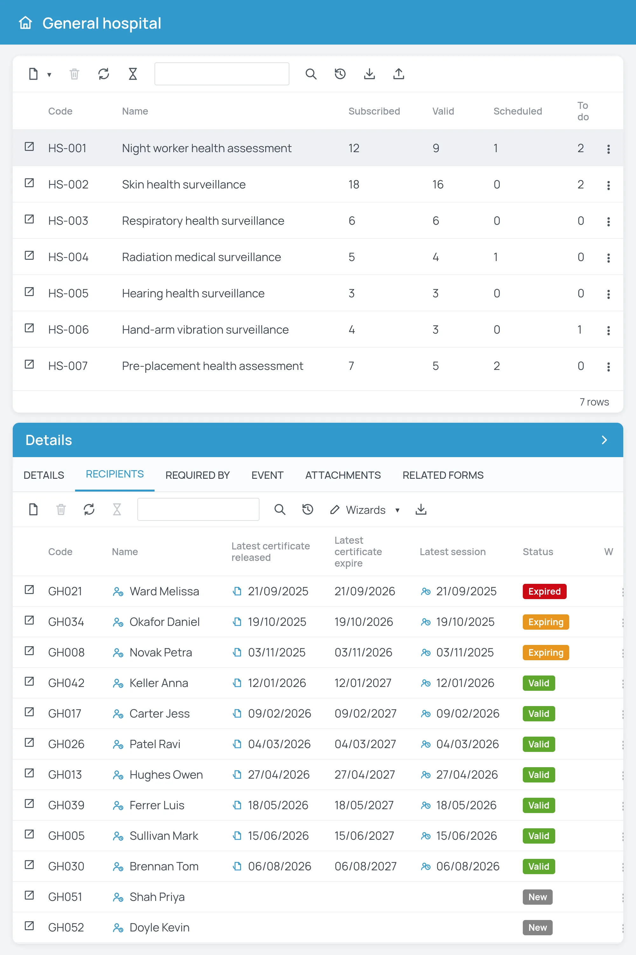
Task: Open row menu for Night worker health assessment
Action: pyautogui.click(x=608, y=149)
